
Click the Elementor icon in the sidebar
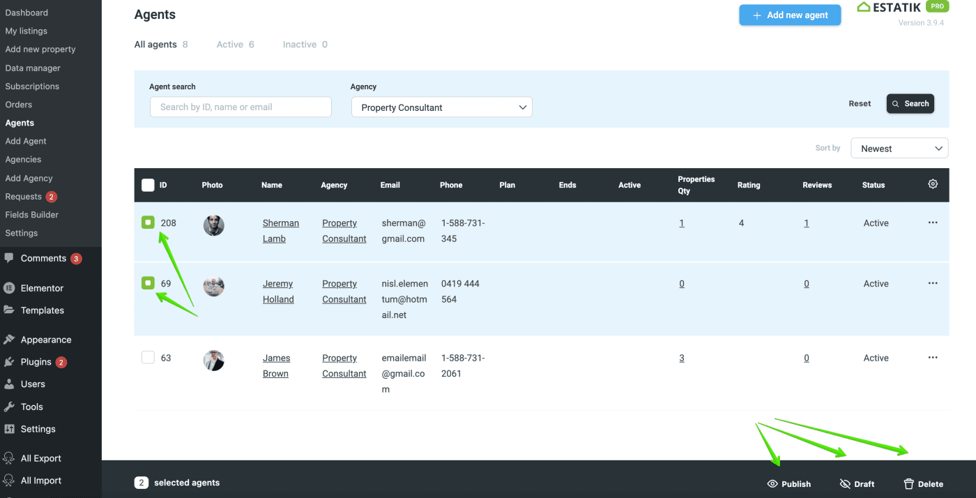pyautogui.click(x=10, y=288)
